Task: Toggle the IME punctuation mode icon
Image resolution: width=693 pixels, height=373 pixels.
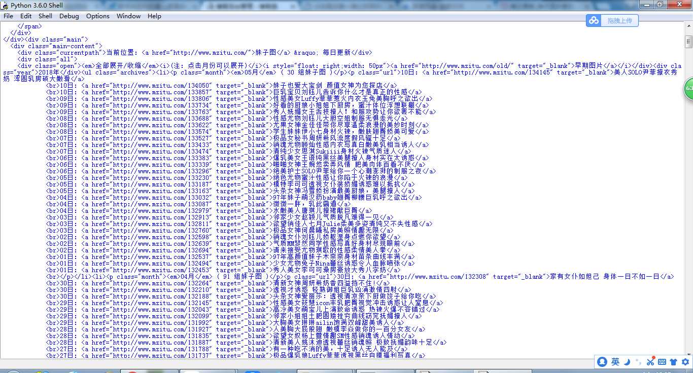Action: 638,362
